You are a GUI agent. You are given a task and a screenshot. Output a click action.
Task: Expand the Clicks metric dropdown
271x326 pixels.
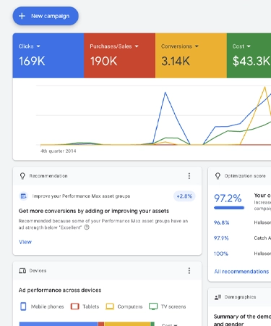click(38, 46)
